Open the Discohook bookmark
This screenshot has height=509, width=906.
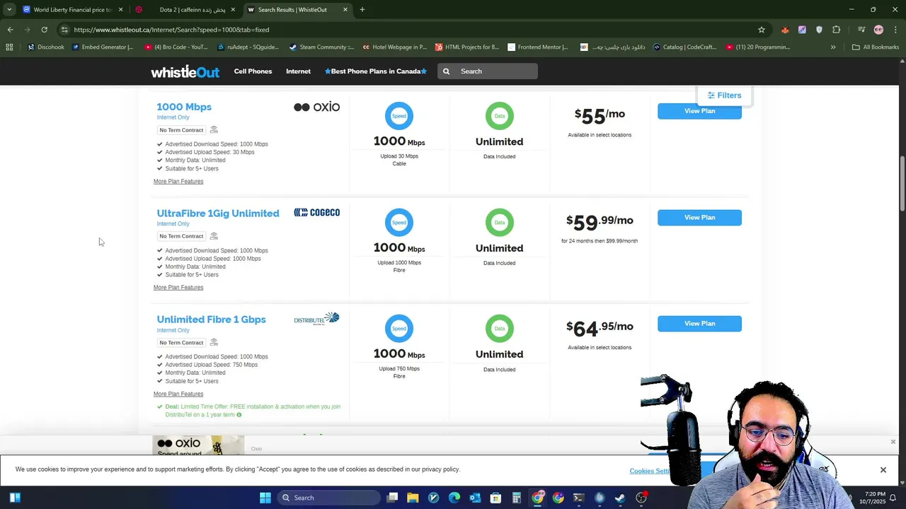[46, 47]
